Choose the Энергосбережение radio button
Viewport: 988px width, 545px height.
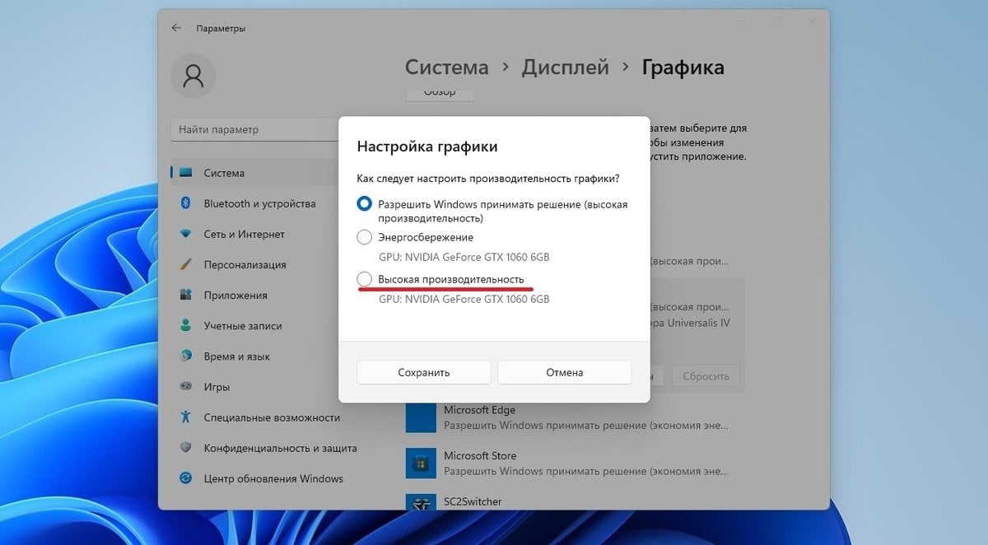pos(364,237)
